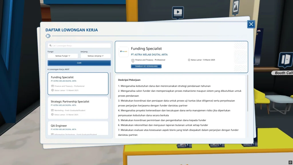Click the diamond icon under the dialog title
Image resolution: width=293 pixels, height=165 pixels.
48,36
